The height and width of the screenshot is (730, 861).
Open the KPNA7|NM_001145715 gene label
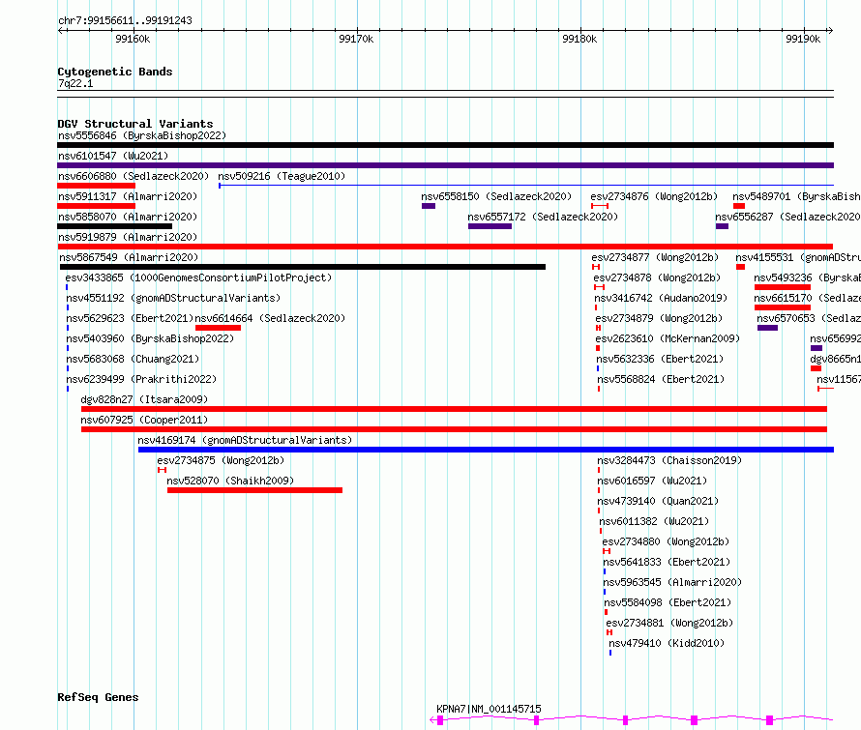click(489, 709)
